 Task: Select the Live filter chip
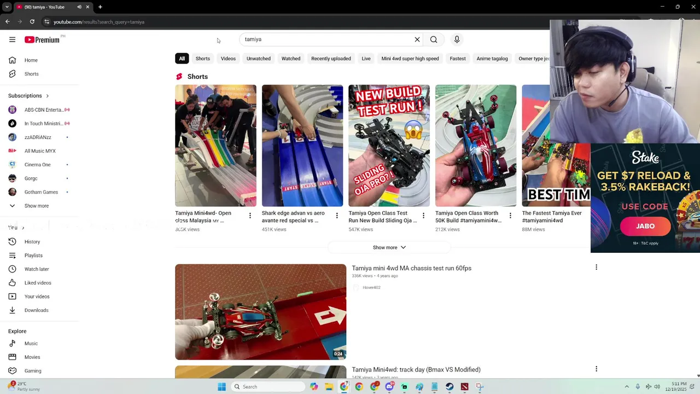(x=366, y=59)
